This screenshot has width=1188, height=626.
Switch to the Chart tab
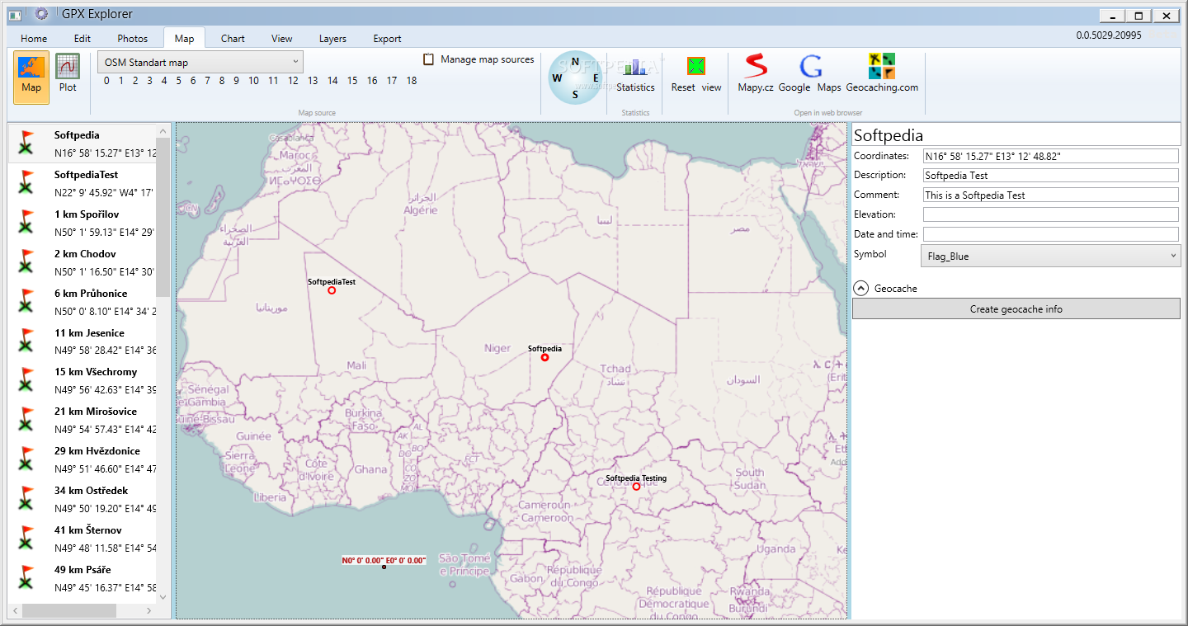pos(233,39)
